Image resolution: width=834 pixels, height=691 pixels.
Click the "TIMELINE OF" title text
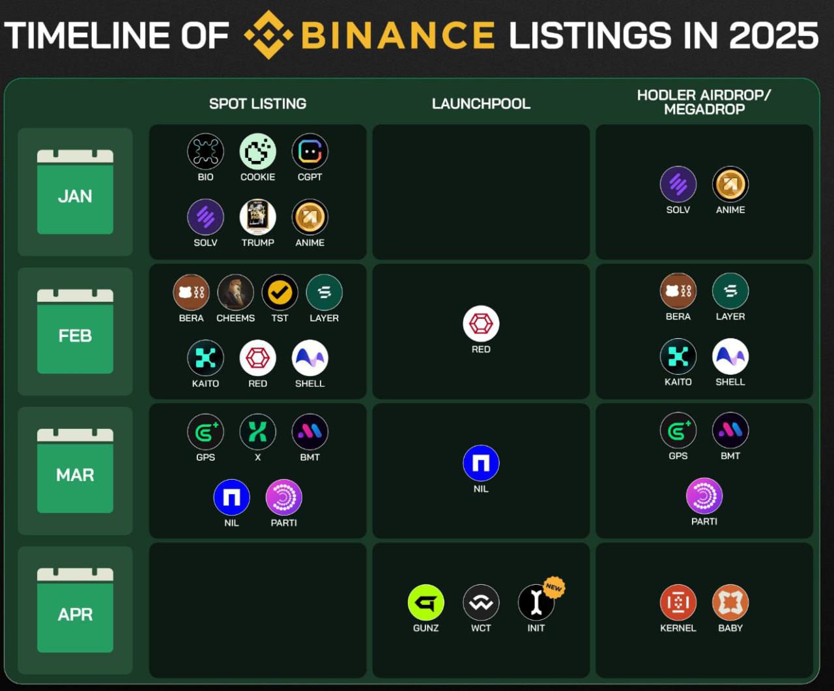tap(117, 35)
